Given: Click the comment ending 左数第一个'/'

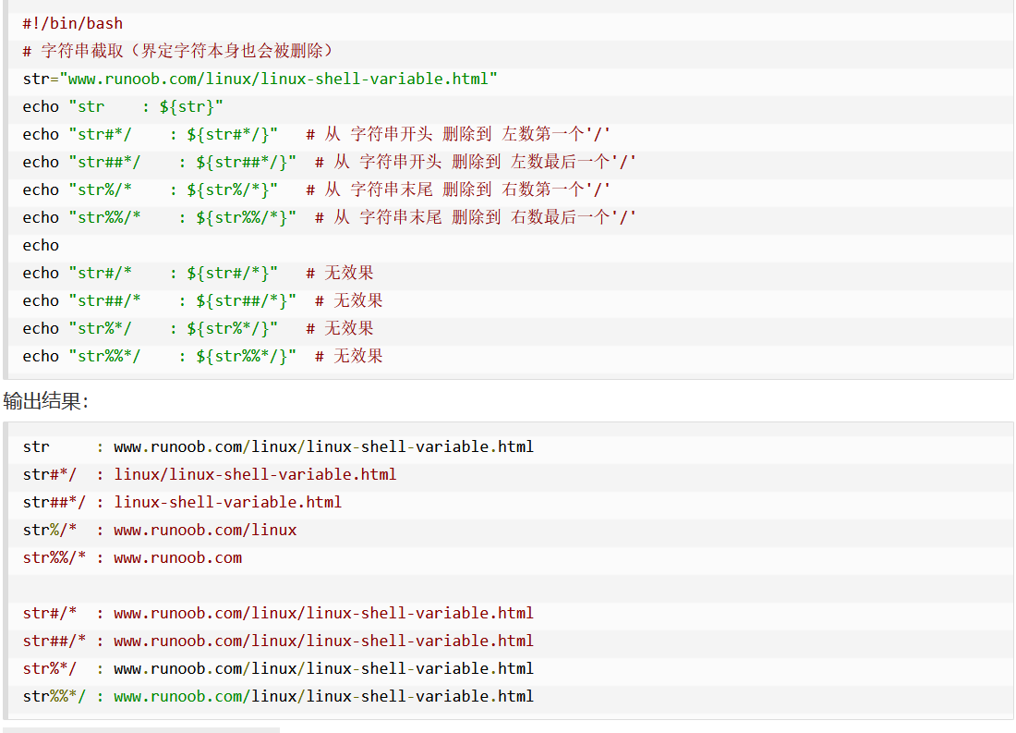Looking at the screenshot, I should pyautogui.click(x=458, y=134).
